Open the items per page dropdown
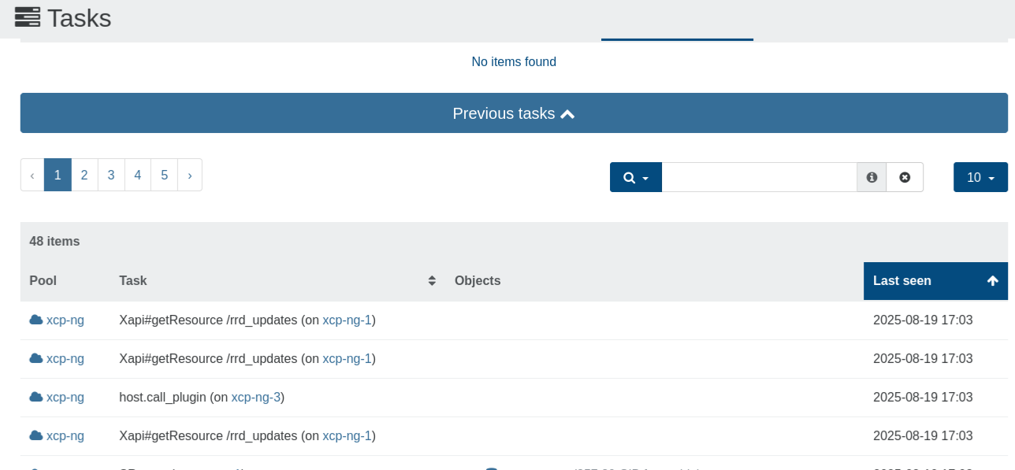Image resolution: width=1015 pixels, height=470 pixels. [x=980, y=177]
